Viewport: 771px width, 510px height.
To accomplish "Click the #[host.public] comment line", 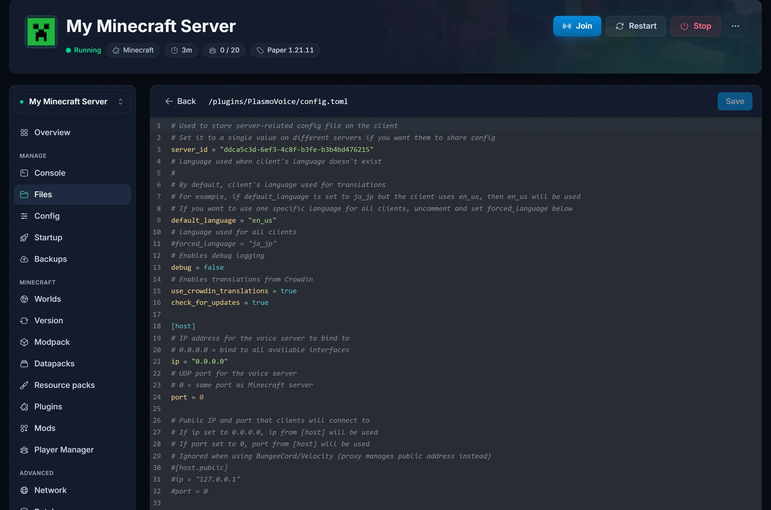I will click(x=199, y=468).
